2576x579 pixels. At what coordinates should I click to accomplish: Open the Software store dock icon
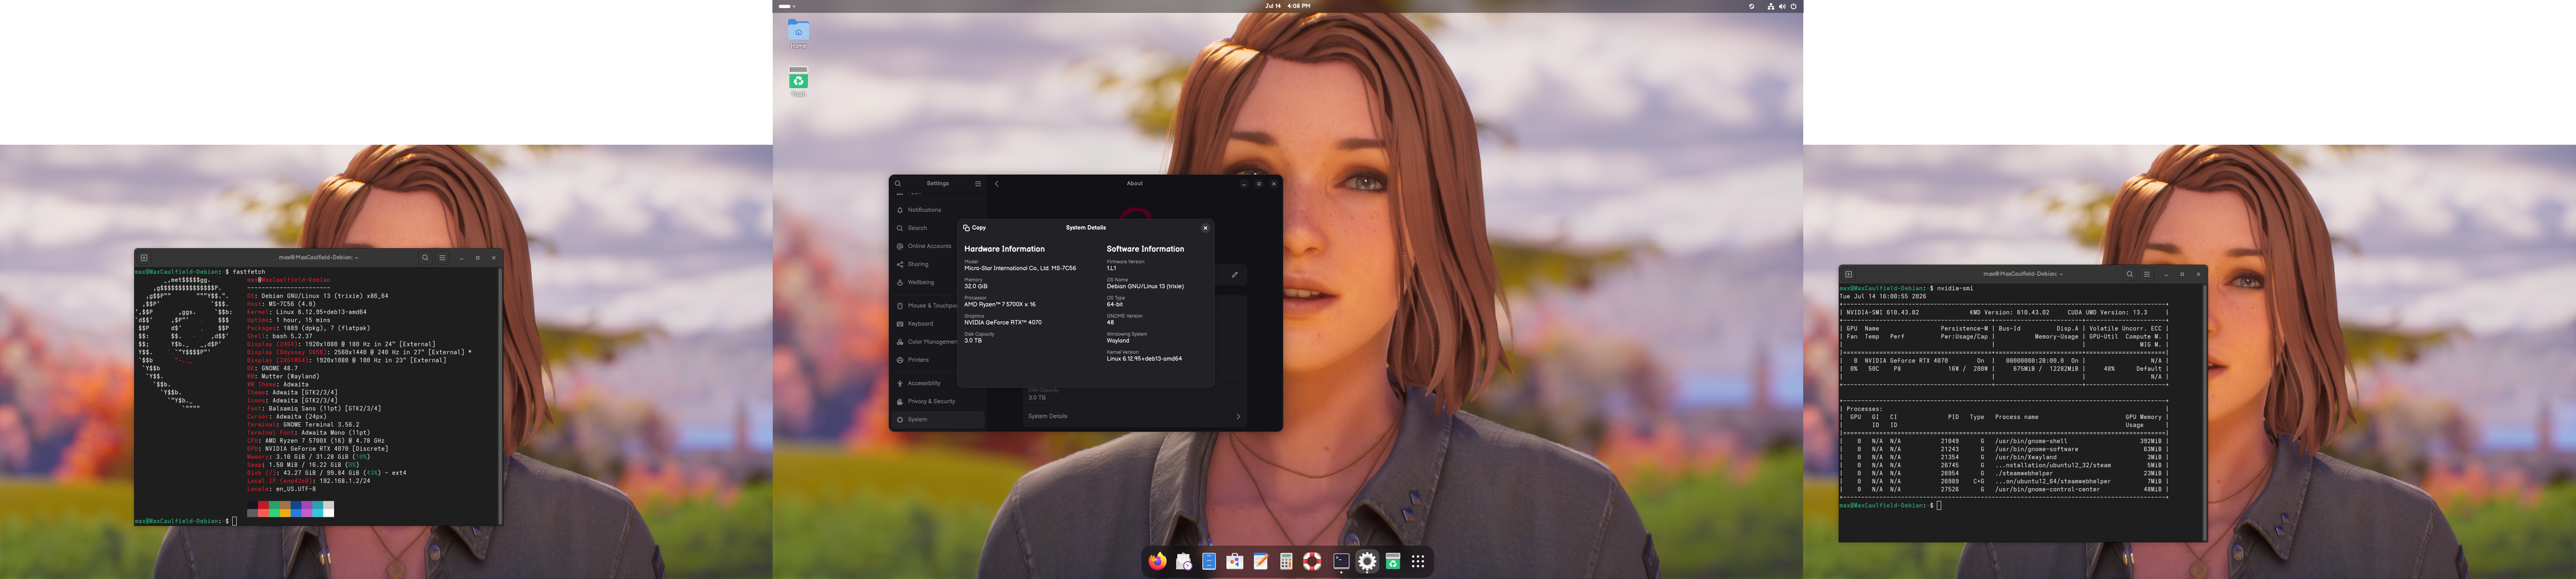pyautogui.click(x=1235, y=561)
